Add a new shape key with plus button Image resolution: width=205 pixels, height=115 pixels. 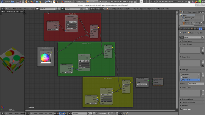pyautogui.click(x=203, y=61)
